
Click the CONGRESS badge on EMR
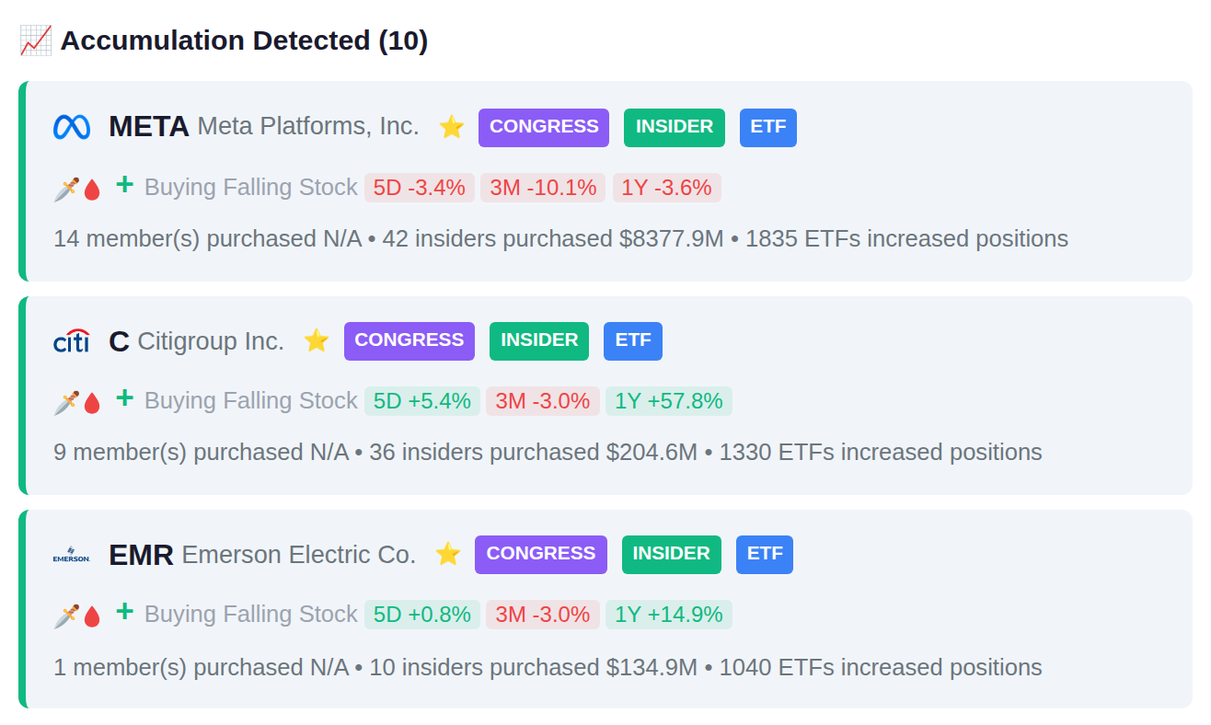tap(541, 555)
